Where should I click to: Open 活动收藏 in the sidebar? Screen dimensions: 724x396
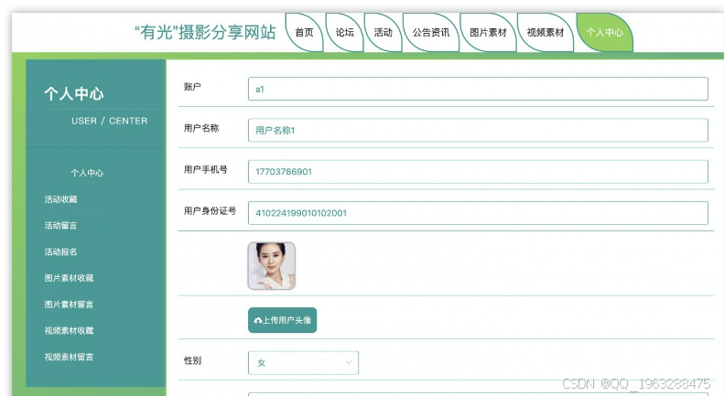60,199
